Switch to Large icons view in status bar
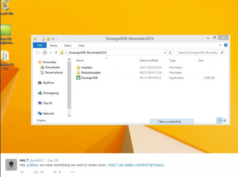 tap(225, 121)
